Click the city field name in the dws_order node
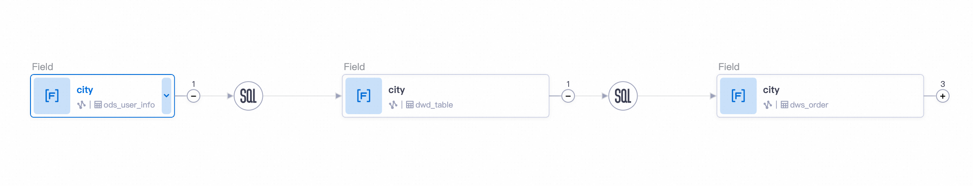The width and height of the screenshot is (973, 186). point(771,90)
